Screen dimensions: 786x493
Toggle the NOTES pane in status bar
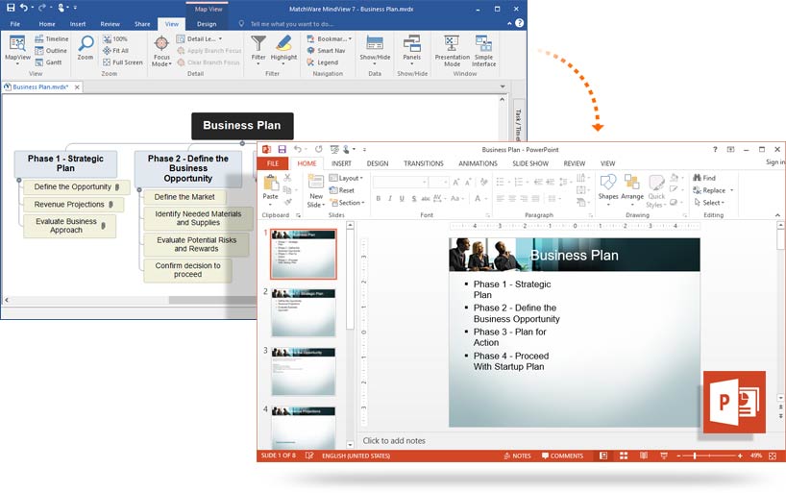pyautogui.click(x=517, y=456)
